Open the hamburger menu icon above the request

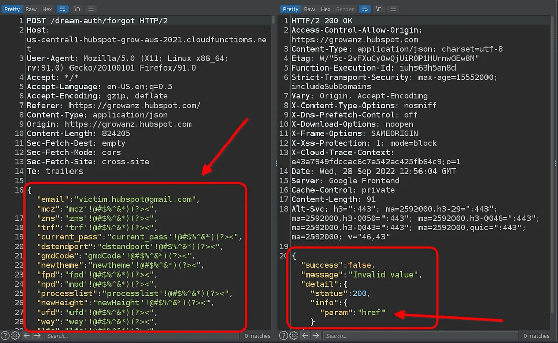(92, 9)
